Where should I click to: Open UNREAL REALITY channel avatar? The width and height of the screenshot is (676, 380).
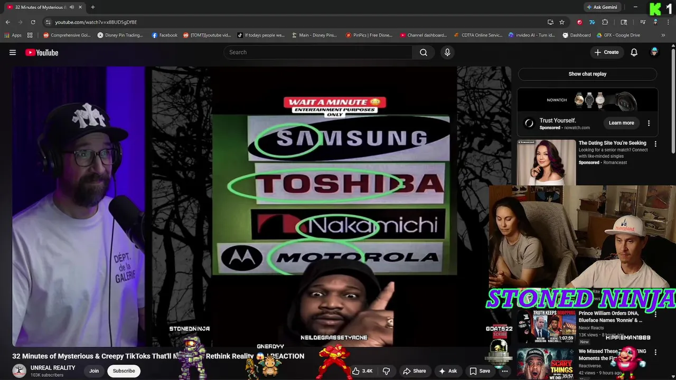[x=20, y=371]
